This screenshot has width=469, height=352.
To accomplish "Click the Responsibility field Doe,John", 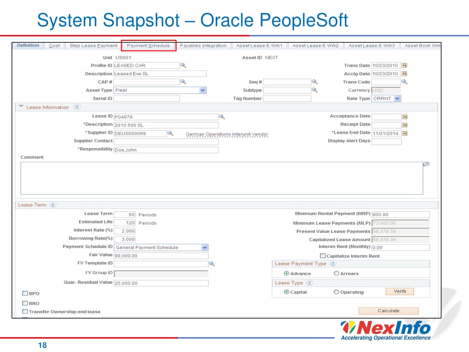I will click(166, 150).
